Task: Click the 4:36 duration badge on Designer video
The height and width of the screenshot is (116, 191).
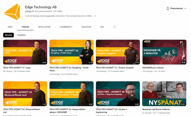Action: [183, 62]
